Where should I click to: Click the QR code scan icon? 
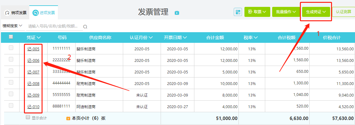tap(238, 12)
